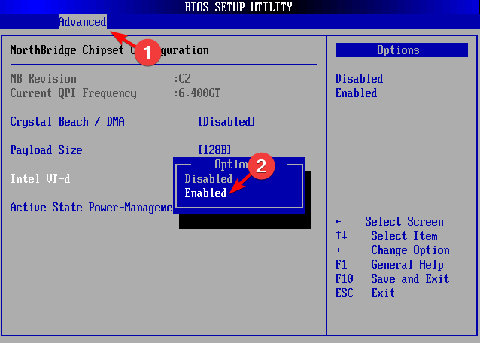Click the ESC key label
The height and width of the screenshot is (343, 480).
tap(344, 293)
